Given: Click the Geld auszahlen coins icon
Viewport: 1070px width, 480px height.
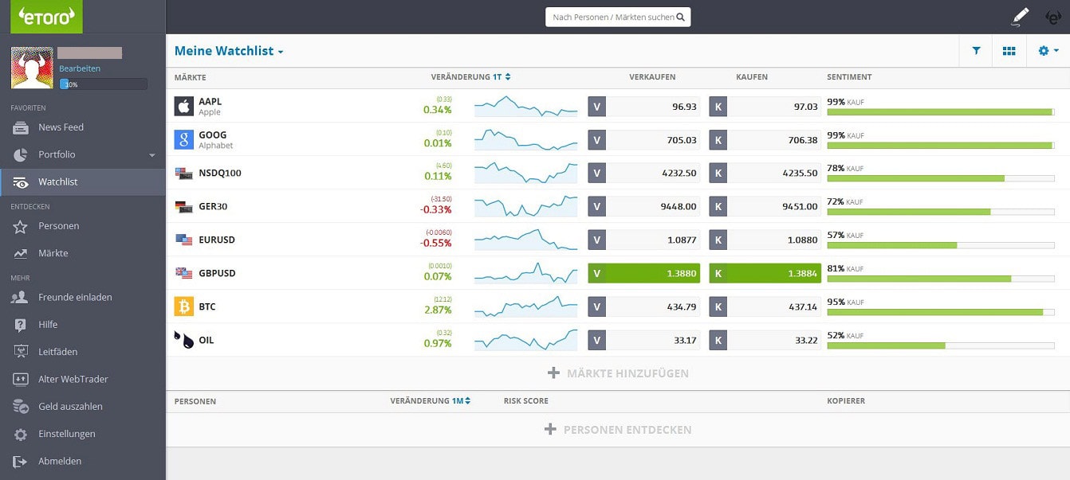Looking at the screenshot, I should point(22,407).
